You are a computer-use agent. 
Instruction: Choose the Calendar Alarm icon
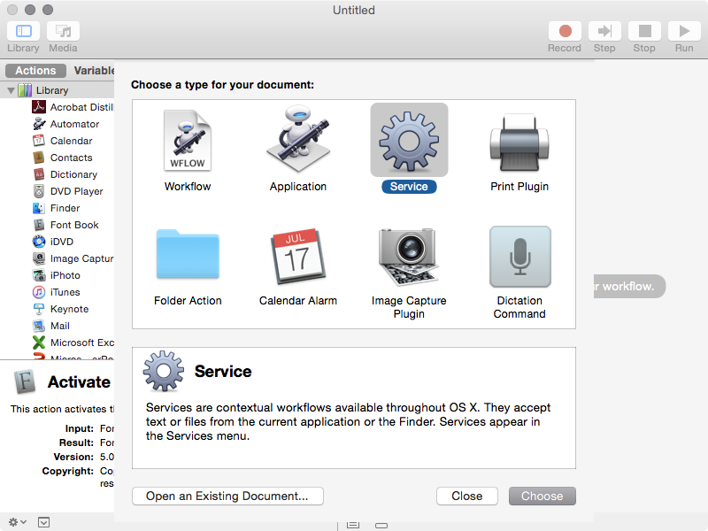(298, 256)
